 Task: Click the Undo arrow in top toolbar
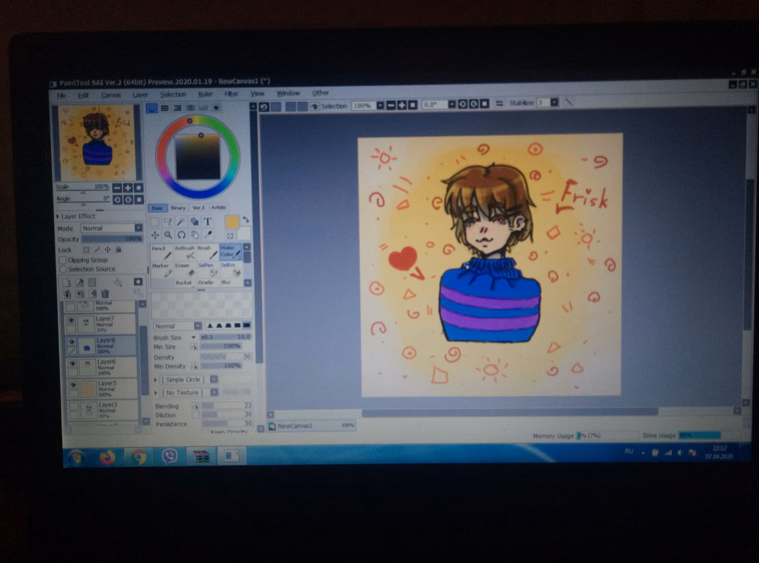point(264,107)
